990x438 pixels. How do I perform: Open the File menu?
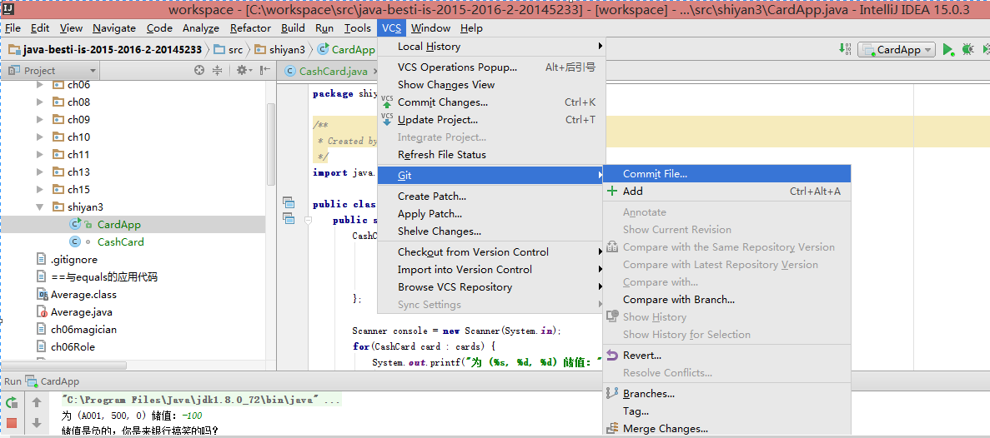click(13, 27)
